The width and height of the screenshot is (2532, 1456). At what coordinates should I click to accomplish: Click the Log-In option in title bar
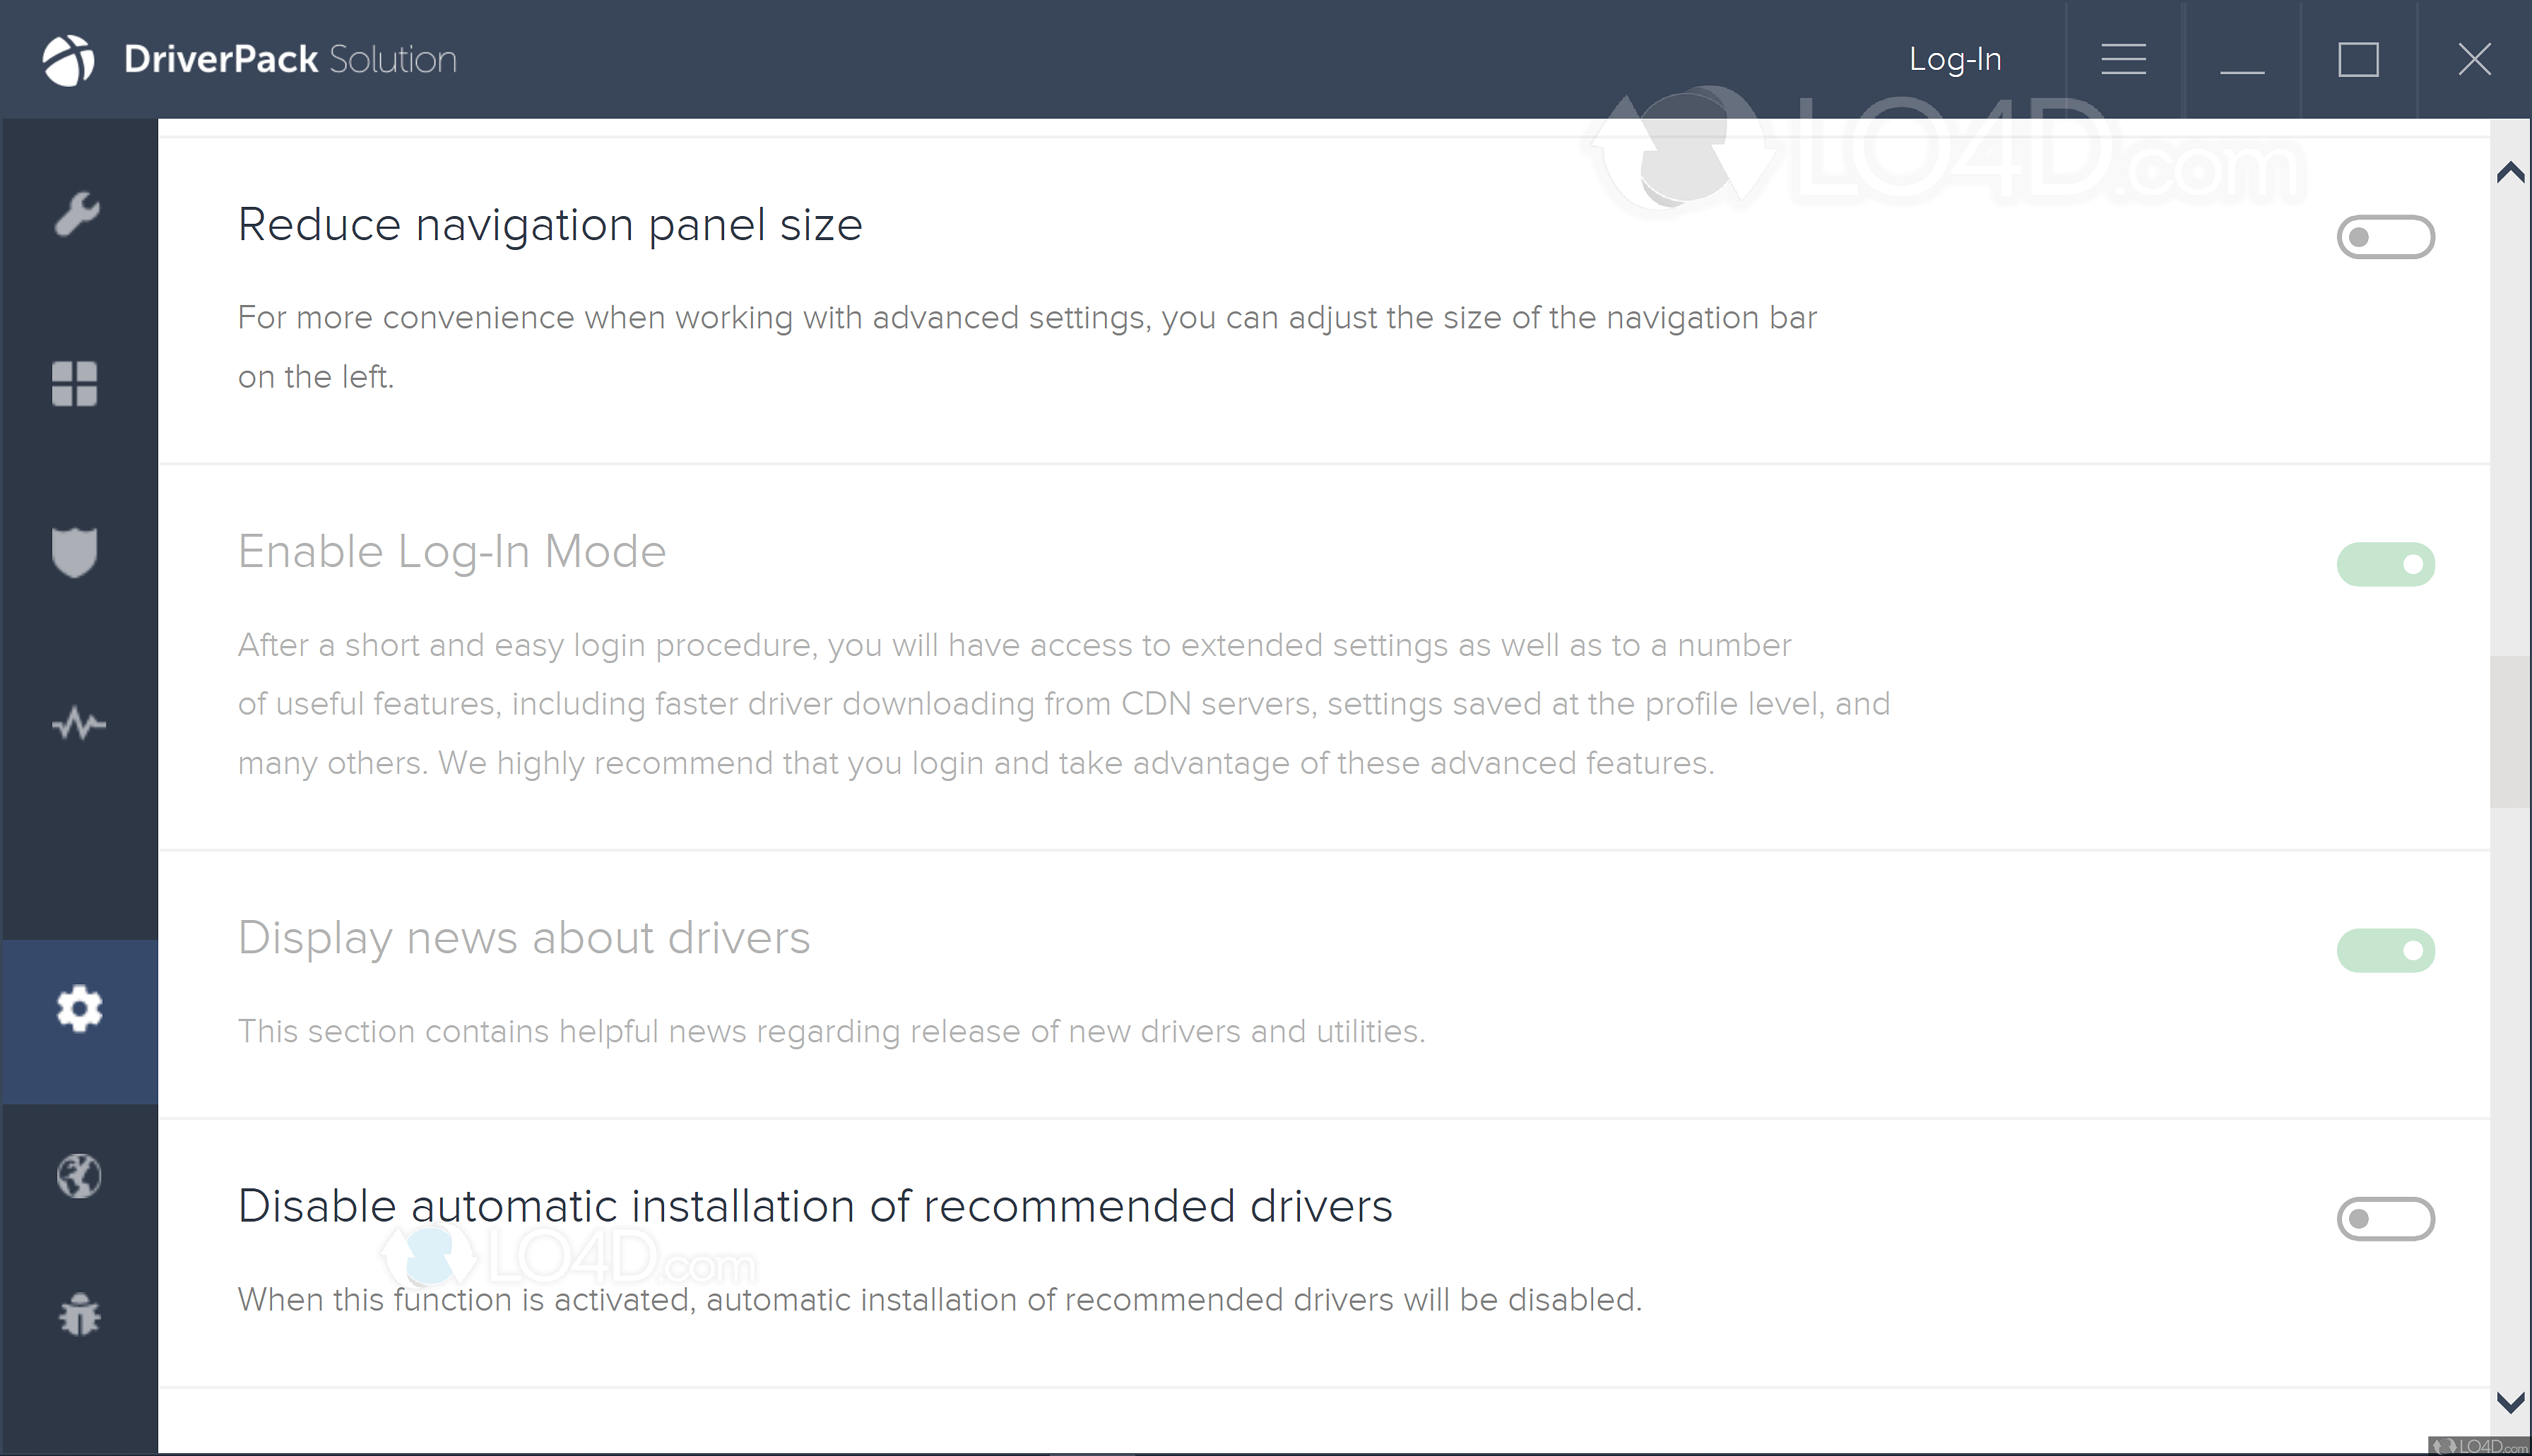click(1955, 58)
